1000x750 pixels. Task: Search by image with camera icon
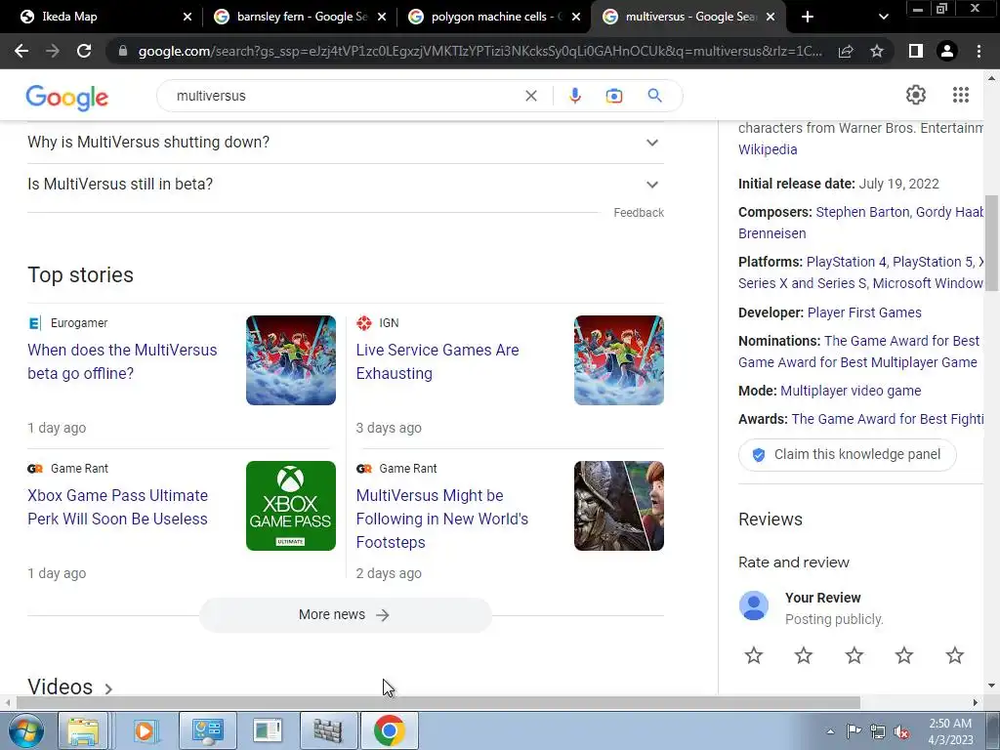click(x=613, y=96)
